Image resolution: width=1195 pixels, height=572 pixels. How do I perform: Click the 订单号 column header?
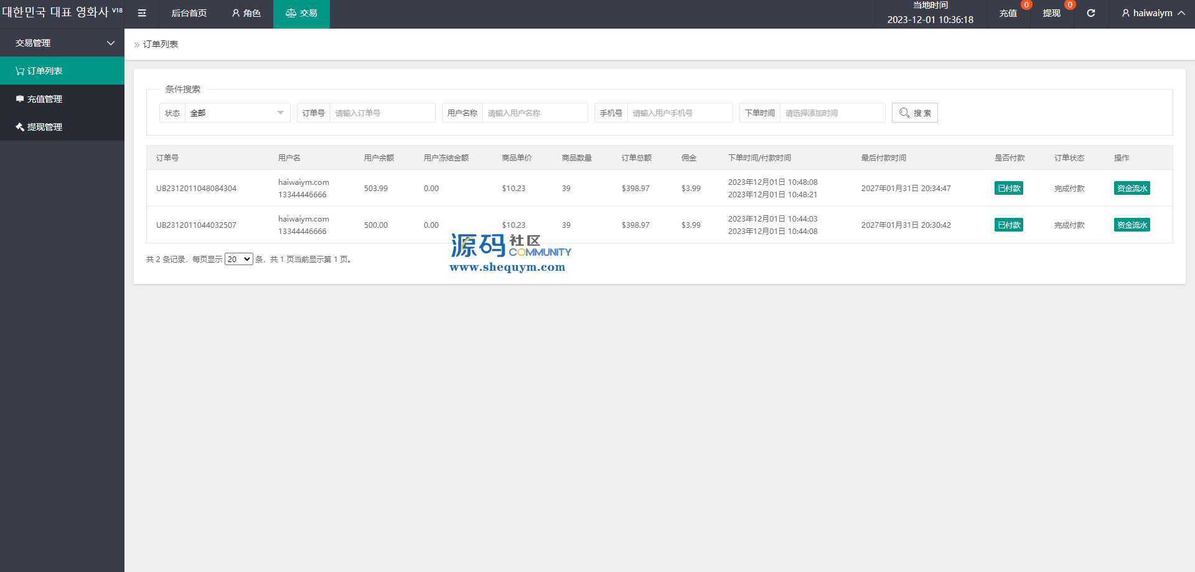167,157
